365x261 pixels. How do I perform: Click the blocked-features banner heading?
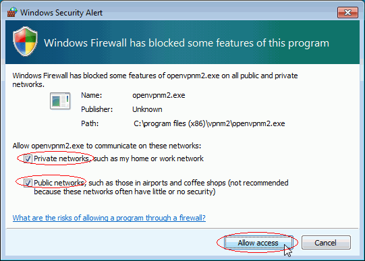click(x=186, y=43)
